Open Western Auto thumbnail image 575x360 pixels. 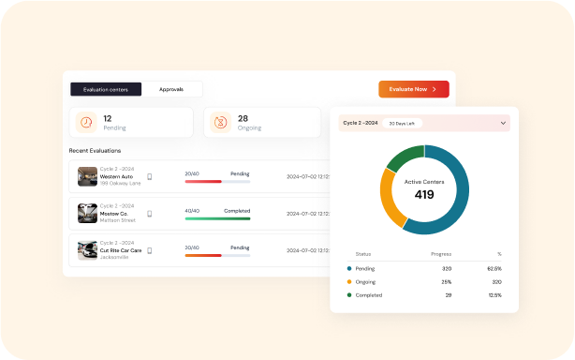pyautogui.click(x=87, y=176)
